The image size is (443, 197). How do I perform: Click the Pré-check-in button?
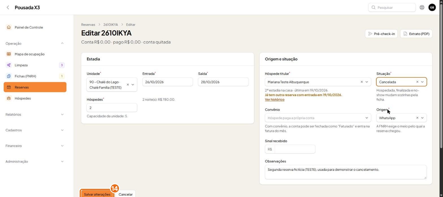click(x=381, y=34)
